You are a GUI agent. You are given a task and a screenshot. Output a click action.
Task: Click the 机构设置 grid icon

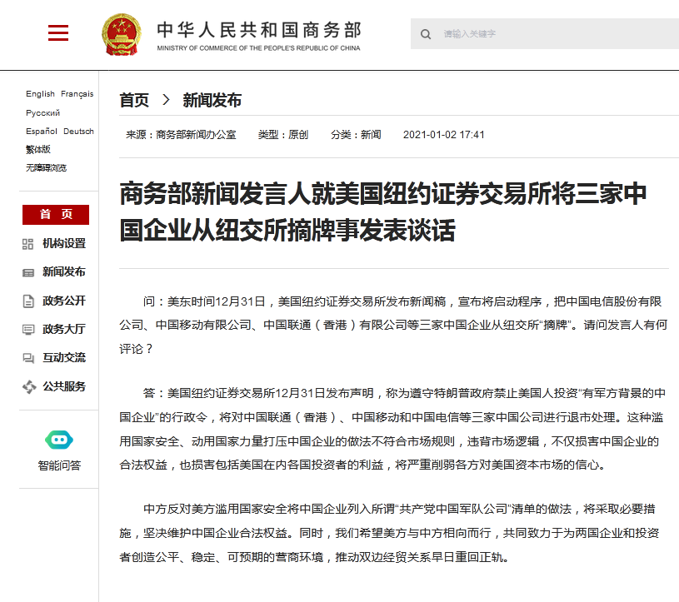pyautogui.click(x=27, y=244)
